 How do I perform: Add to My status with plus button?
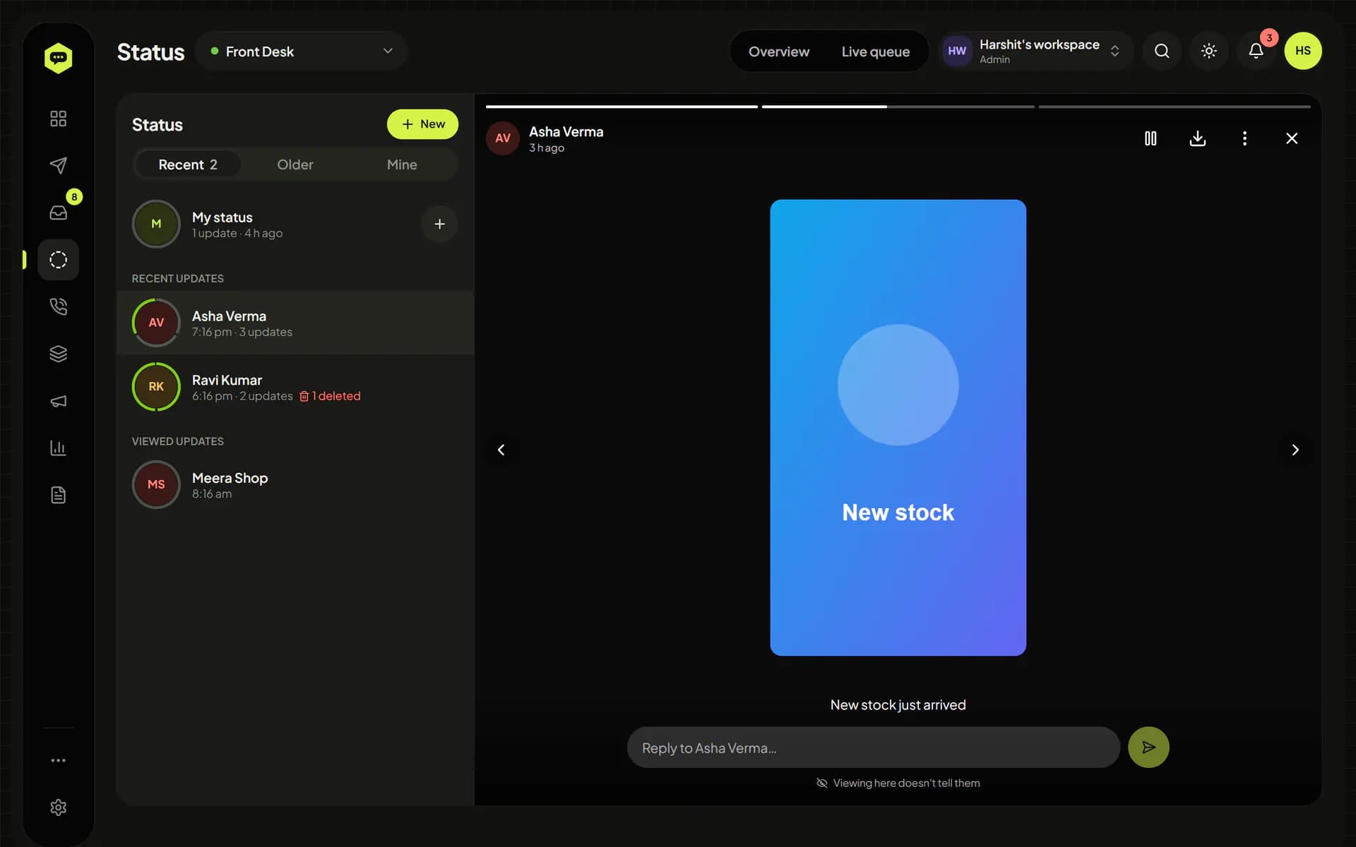439,224
